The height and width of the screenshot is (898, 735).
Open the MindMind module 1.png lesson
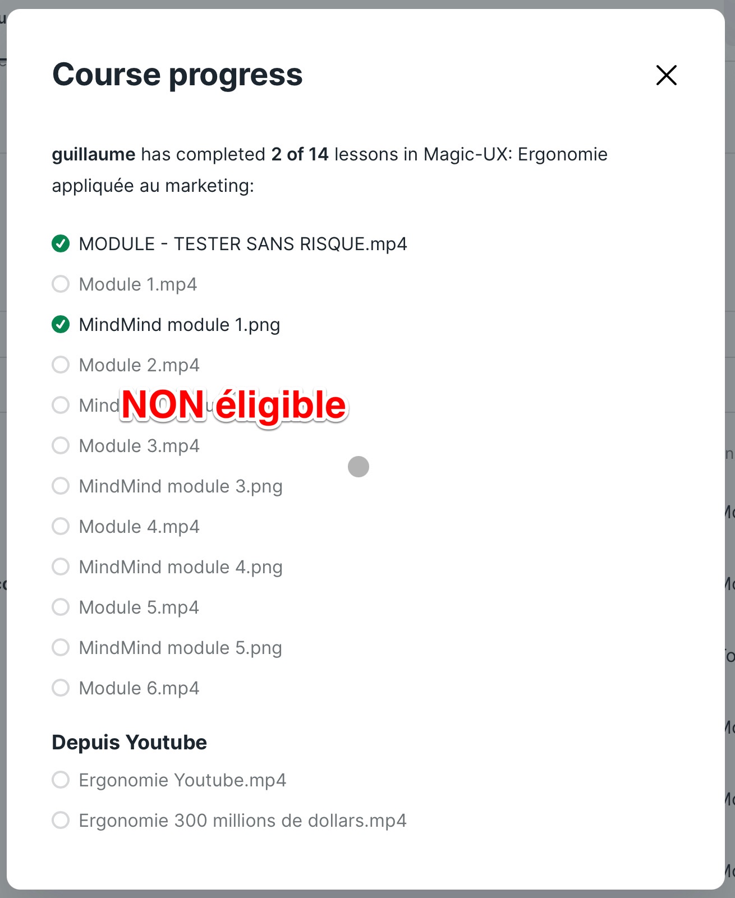point(180,325)
